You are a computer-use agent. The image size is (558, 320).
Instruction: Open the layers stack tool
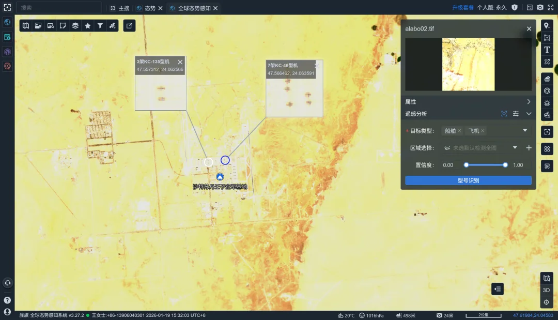coord(75,25)
